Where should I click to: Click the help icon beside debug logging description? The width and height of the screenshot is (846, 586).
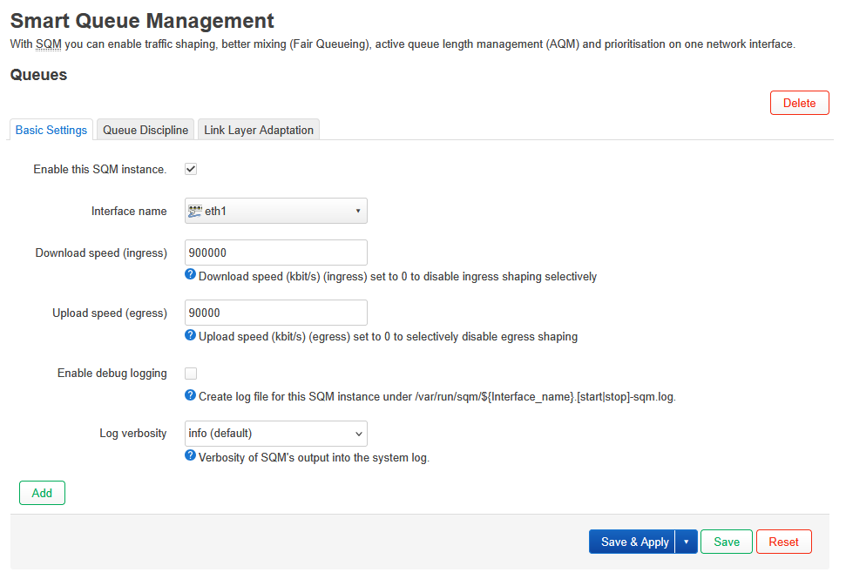click(x=190, y=395)
